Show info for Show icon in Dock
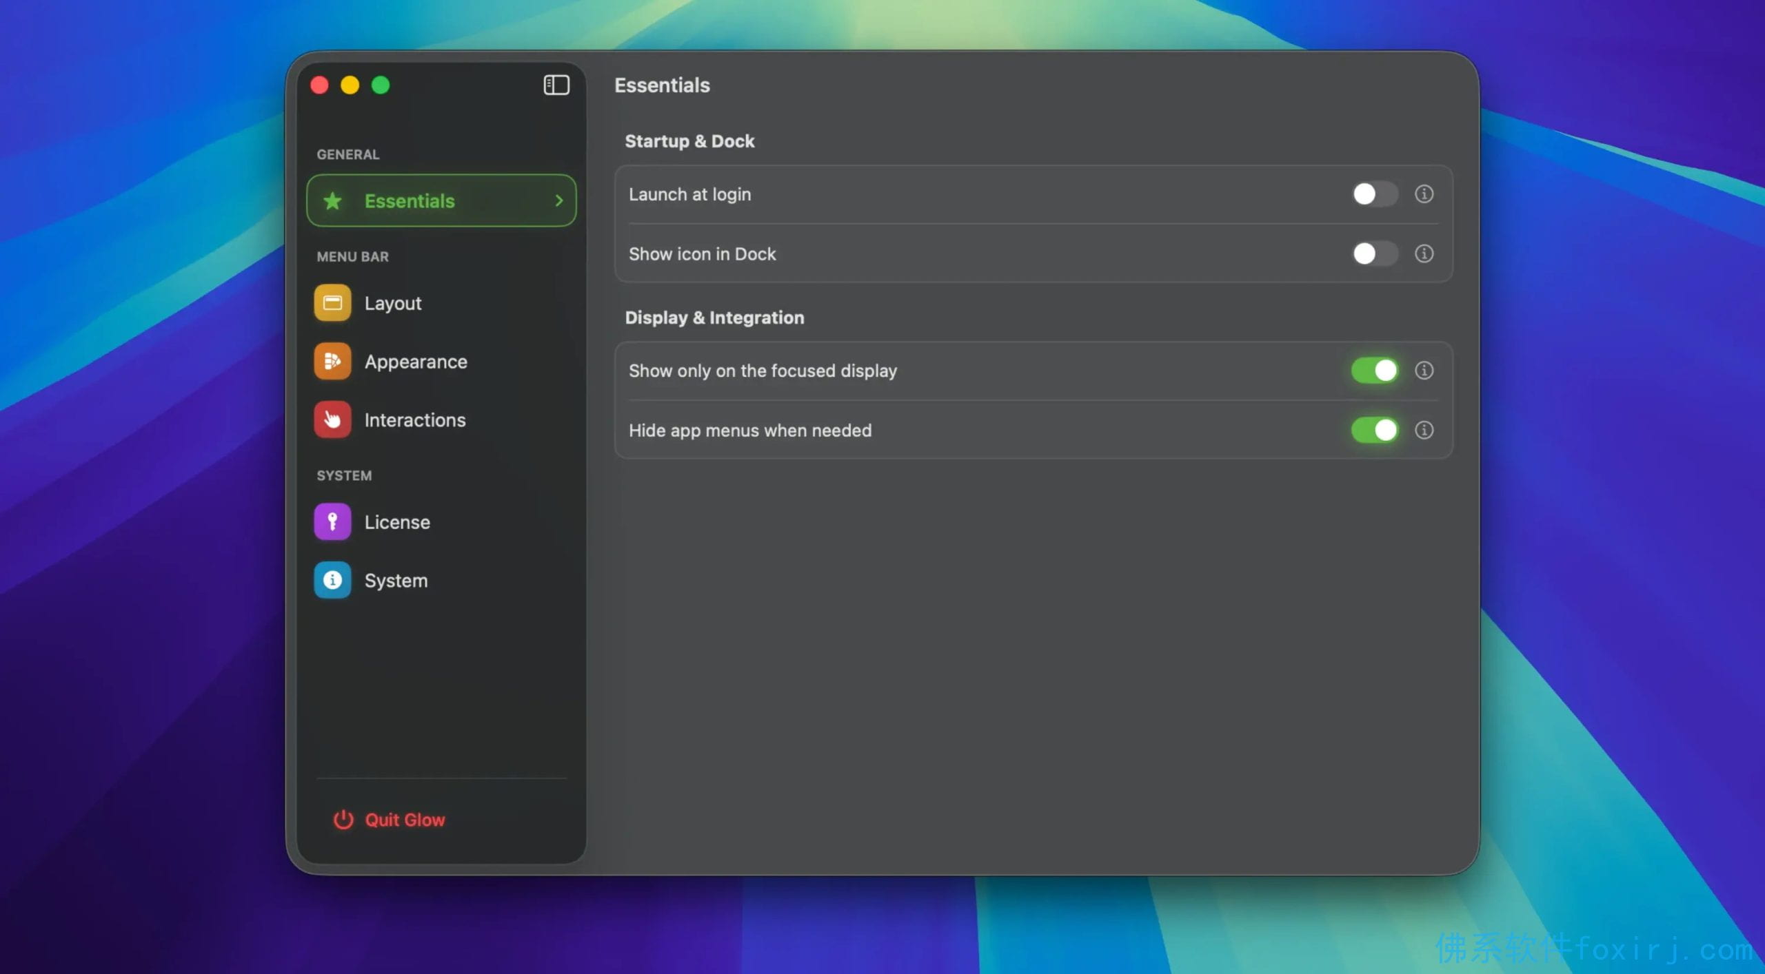 tap(1424, 253)
